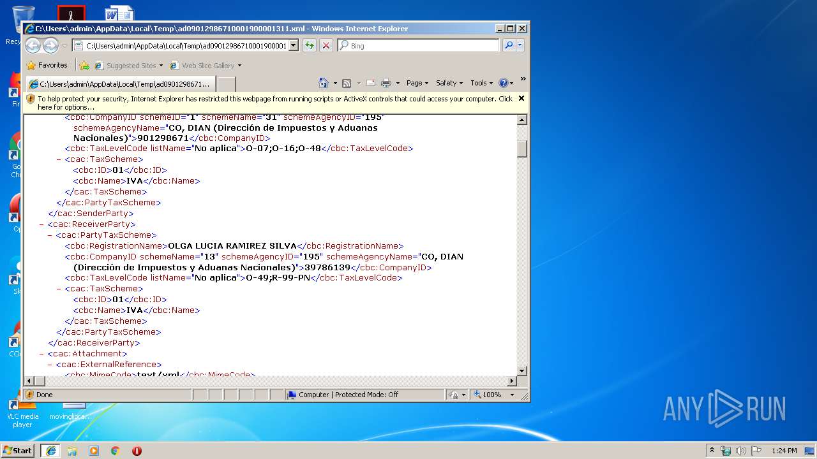817x459 pixels.
Task: Open the Page menu
Action: click(417, 83)
